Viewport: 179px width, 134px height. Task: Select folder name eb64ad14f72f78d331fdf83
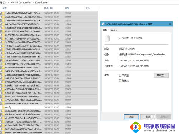click(23, 125)
